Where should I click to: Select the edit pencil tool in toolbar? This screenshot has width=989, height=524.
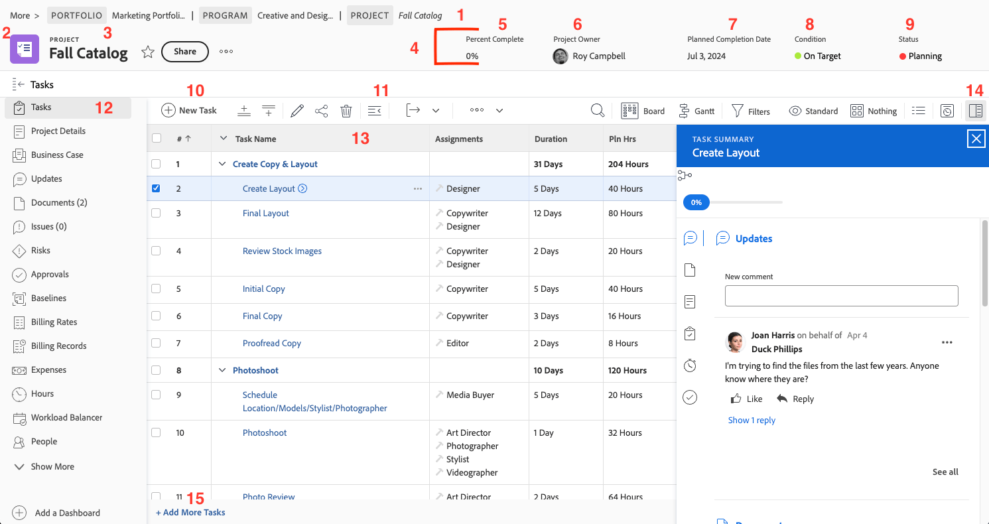pyautogui.click(x=297, y=110)
